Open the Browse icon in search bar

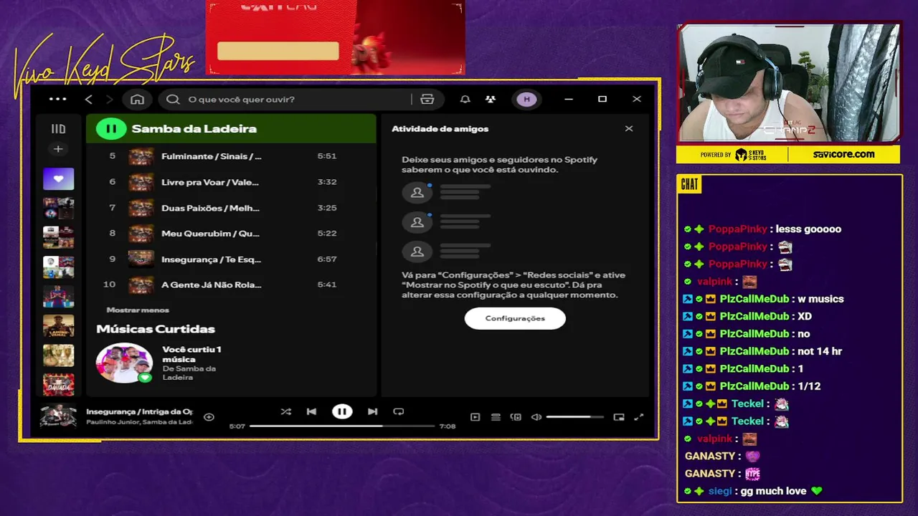[x=427, y=99]
